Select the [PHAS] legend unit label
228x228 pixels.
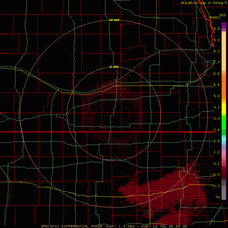pos(214,17)
